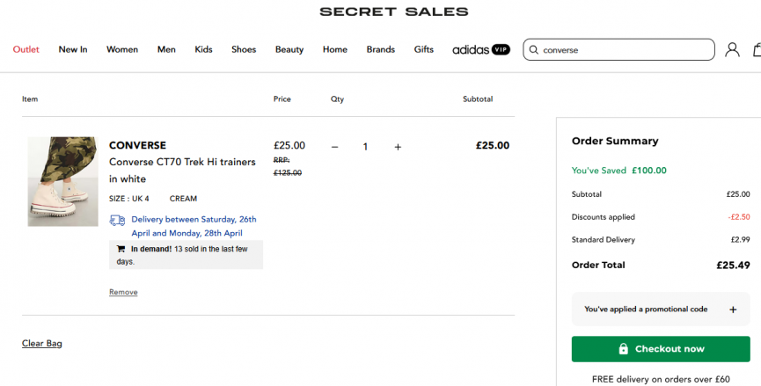Open the user account icon
Screen dimensions: 761x386
point(732,50)
